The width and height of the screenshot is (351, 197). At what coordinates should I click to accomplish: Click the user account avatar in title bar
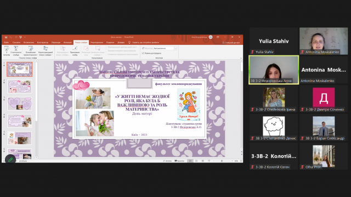211,37
